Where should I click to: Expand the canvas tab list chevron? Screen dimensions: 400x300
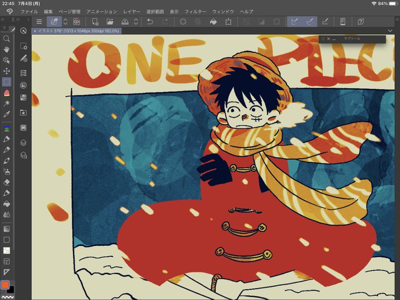390,31
